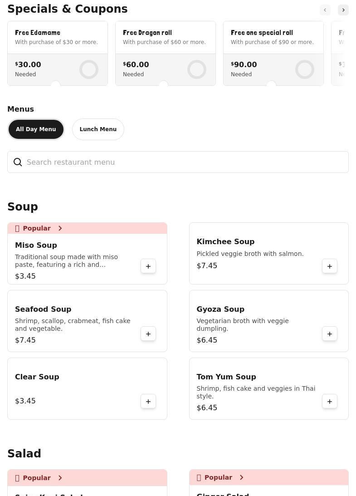
Task: Click plus icon for Seafood Soup
Action: 148,334
